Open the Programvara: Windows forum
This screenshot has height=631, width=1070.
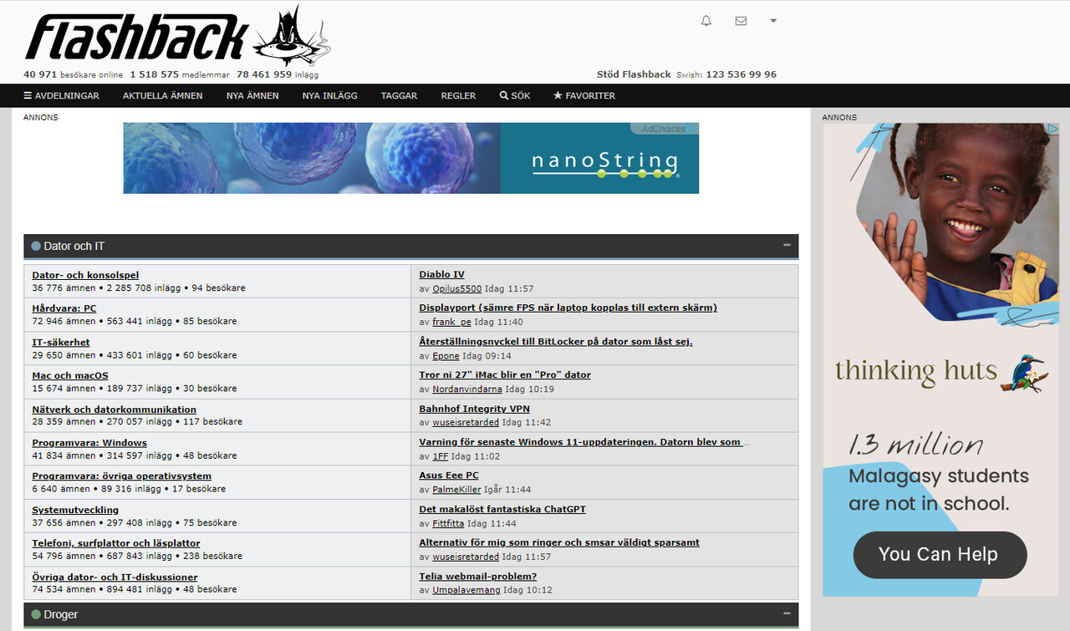(x=89, y=443)
